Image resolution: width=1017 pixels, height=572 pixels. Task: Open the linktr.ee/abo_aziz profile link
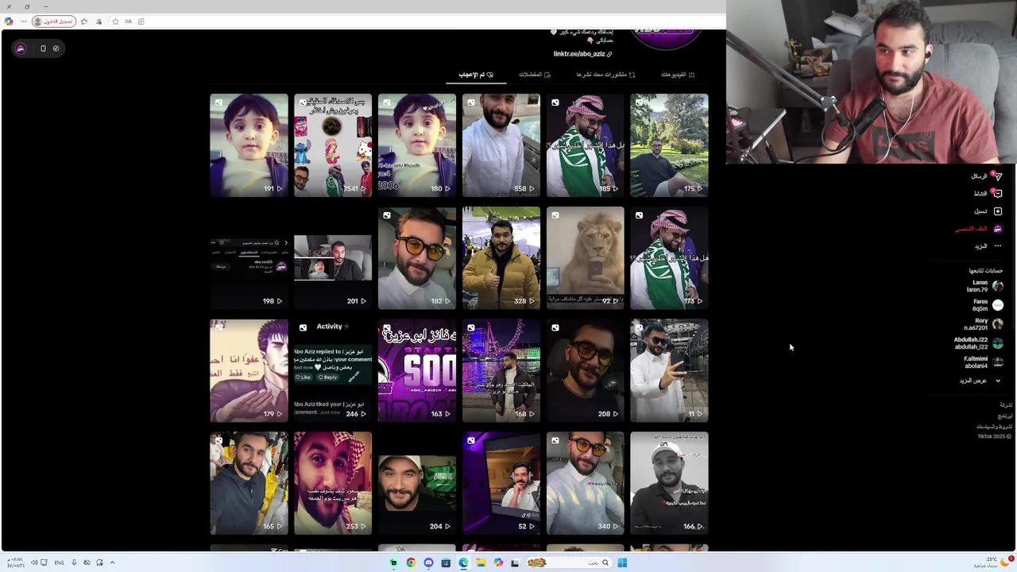583,54
